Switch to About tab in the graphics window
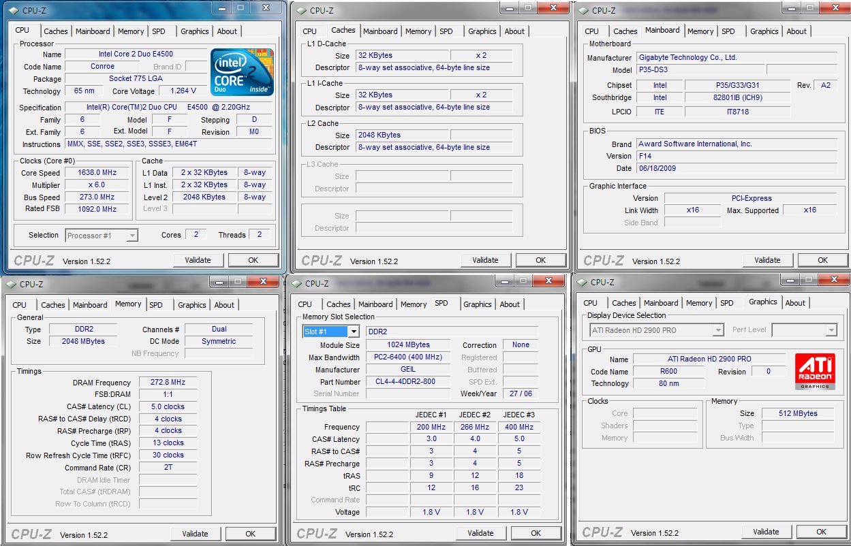Screen dimensions: 851x546 [794, 303]
